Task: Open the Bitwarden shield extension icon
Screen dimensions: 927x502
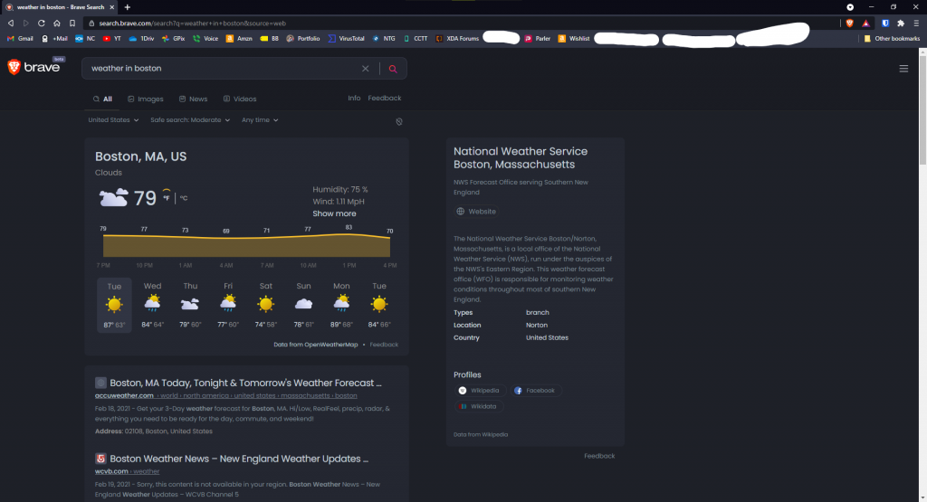Action: point(885,23)
